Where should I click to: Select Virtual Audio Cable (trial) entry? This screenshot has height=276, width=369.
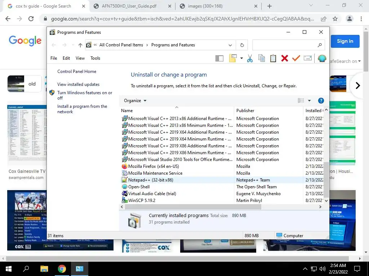click(222, 194)
